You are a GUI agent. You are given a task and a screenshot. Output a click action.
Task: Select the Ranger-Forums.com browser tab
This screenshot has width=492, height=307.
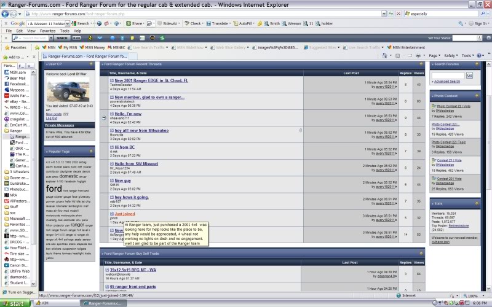(x=85, y=56)
